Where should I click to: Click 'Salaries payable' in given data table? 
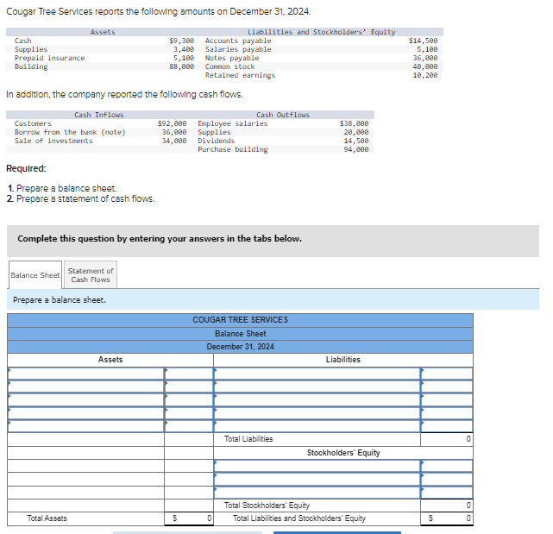pos(238,49)
